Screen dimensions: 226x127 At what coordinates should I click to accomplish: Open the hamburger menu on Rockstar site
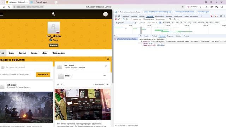click(x=1, y=14)
